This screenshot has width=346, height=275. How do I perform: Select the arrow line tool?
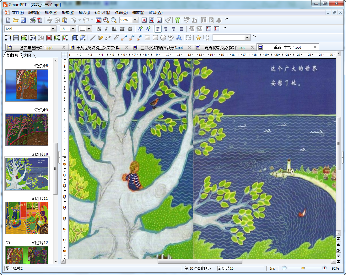click(116, 38)
